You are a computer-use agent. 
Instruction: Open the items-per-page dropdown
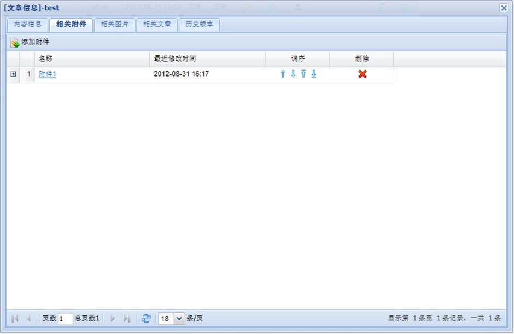(x=179, y=318)
